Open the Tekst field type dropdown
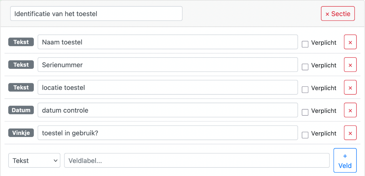 pyautogui.click(x=34, y=160)
